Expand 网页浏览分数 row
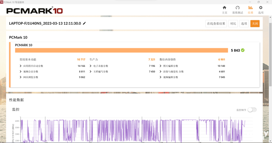The image size is (272, 143). point(21,77)
